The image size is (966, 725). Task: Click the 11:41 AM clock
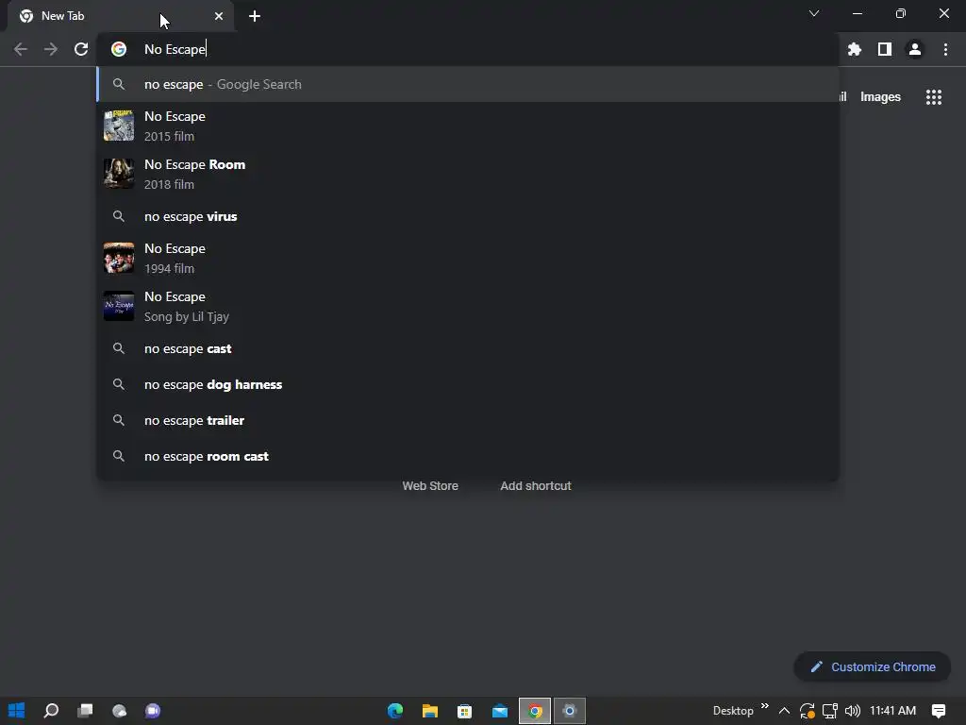[x=892, y=711]
